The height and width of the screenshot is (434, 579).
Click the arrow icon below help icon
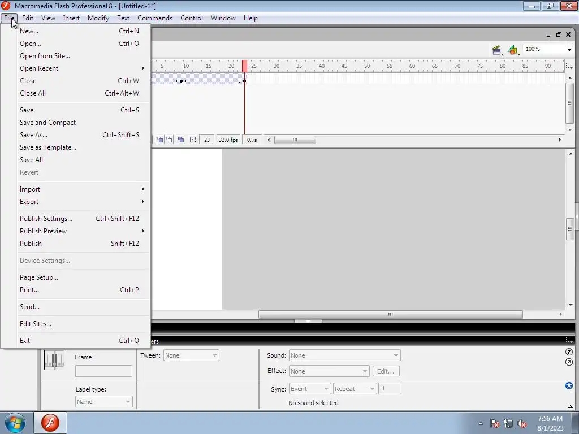tap(569, 362)
